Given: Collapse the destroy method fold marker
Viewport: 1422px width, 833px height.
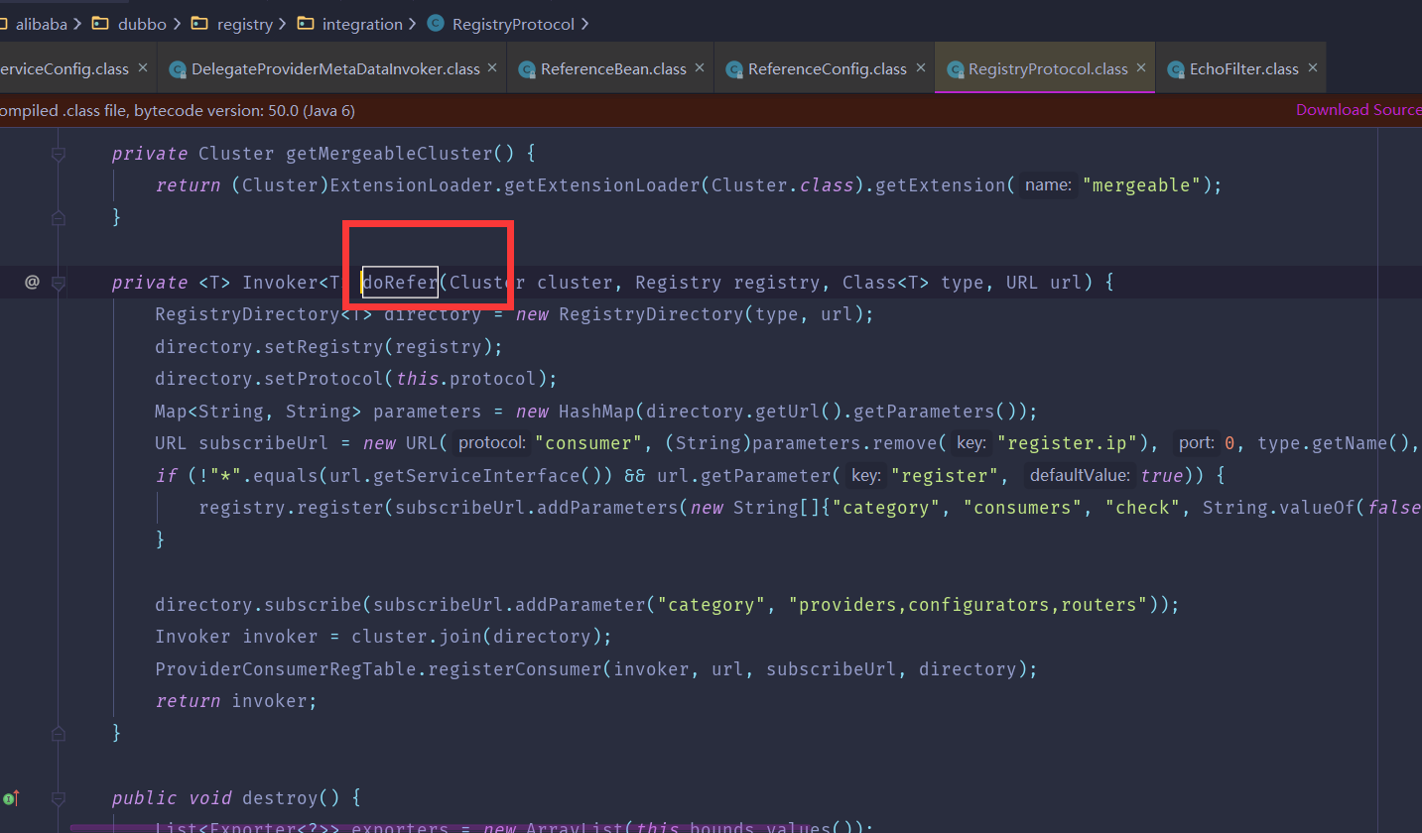Looking at the screenshot, I should tap(58, 798).
